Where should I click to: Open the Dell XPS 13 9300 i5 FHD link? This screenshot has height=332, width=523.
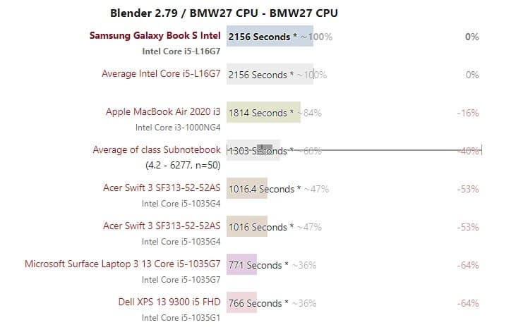coord(169,303)
